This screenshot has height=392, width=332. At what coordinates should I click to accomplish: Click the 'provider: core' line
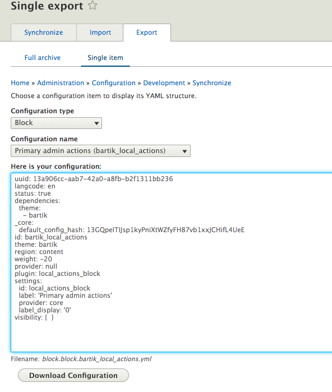click(41, 303)
